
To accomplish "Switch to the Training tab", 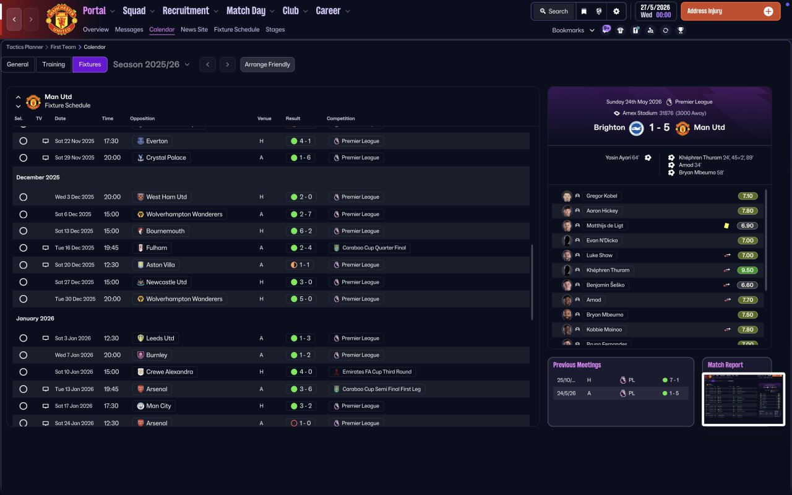I will [x=54, y=64].
